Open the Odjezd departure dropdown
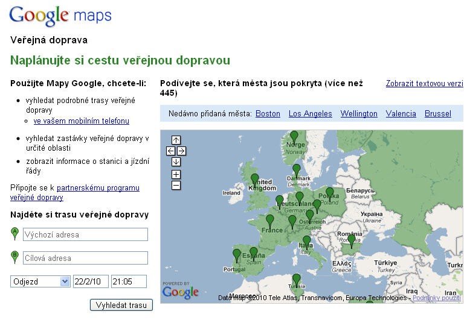470x323 pixels. (x=40, y=281)
